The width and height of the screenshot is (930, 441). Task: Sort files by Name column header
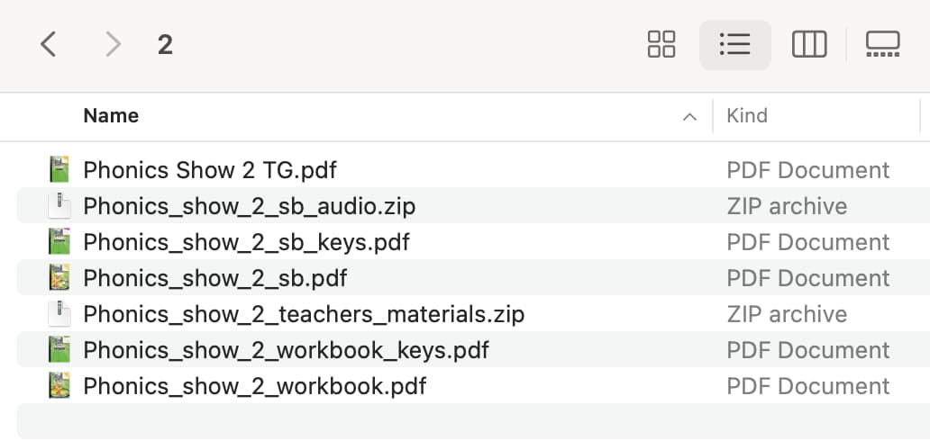(111, 115)
